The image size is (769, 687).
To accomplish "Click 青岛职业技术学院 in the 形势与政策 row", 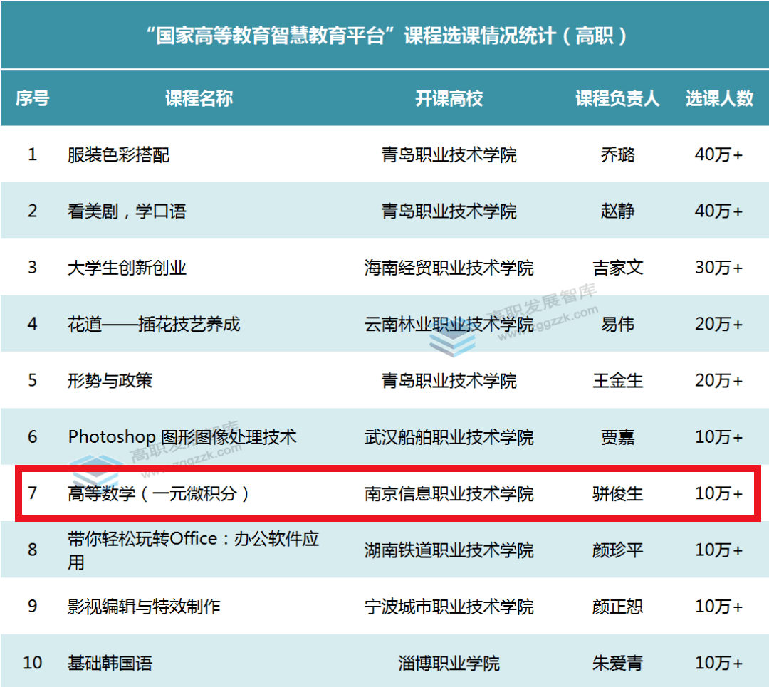I will [449, 380].
